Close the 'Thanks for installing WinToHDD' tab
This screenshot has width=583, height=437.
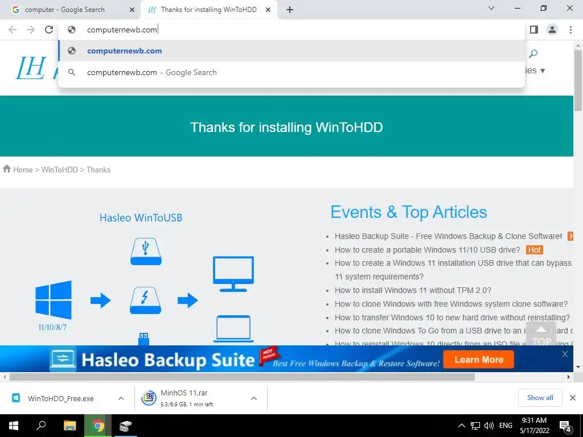(x=268, y=10)
